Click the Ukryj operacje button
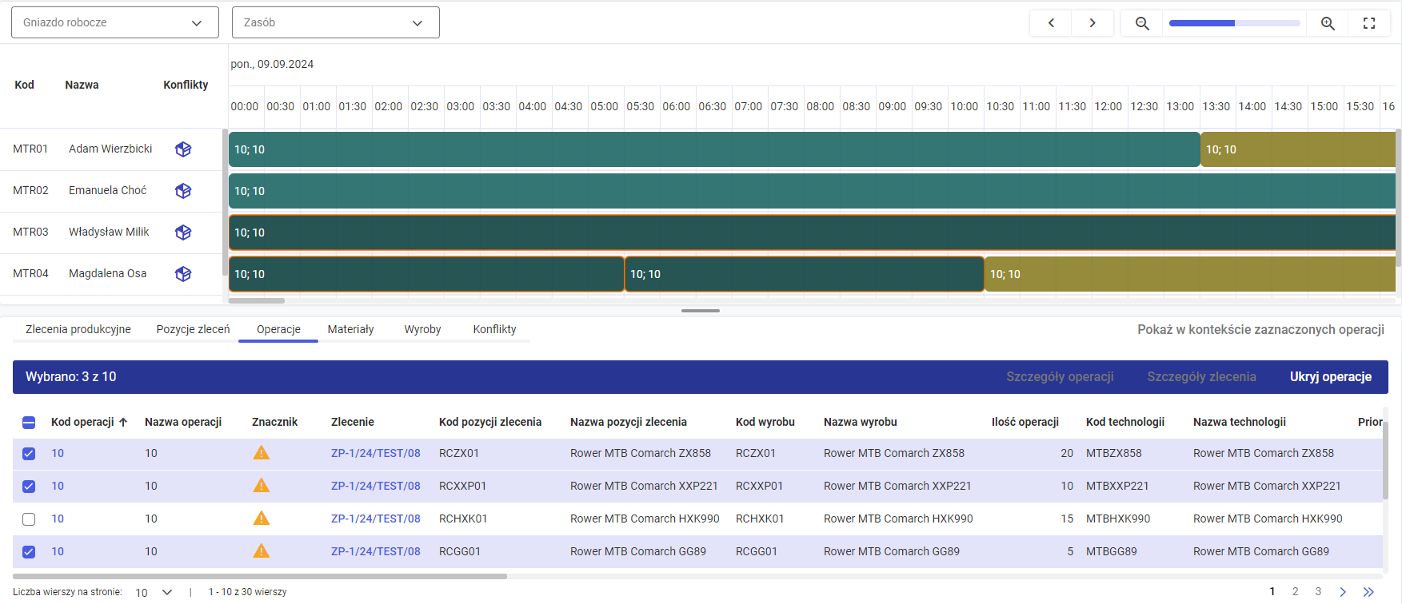The width and height of the screenshot is (1402, 604). (1330, 377)
